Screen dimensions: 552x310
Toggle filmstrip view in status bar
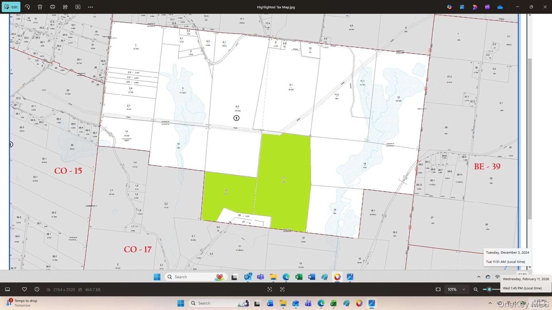click(8, 289)
